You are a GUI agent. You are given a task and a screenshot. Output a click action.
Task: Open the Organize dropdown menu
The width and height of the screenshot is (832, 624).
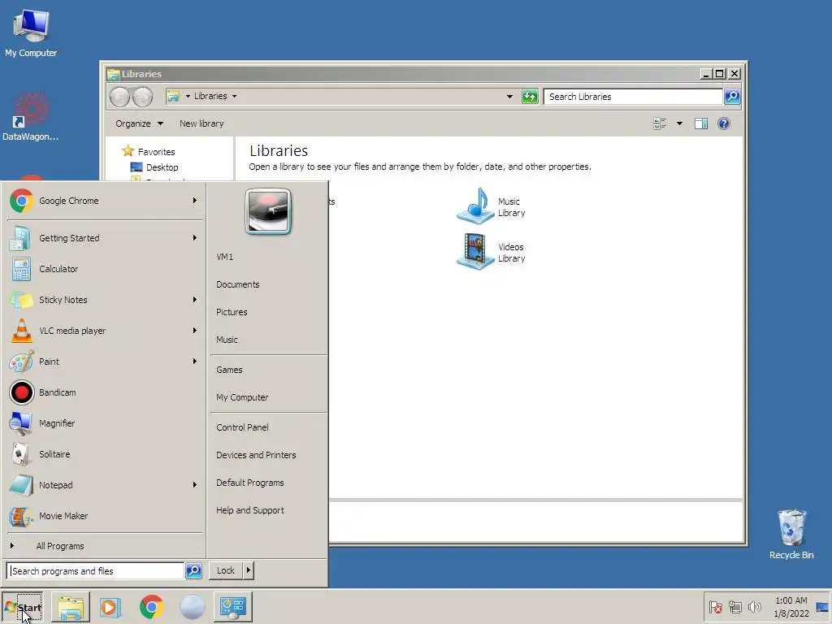coord(139,123)
